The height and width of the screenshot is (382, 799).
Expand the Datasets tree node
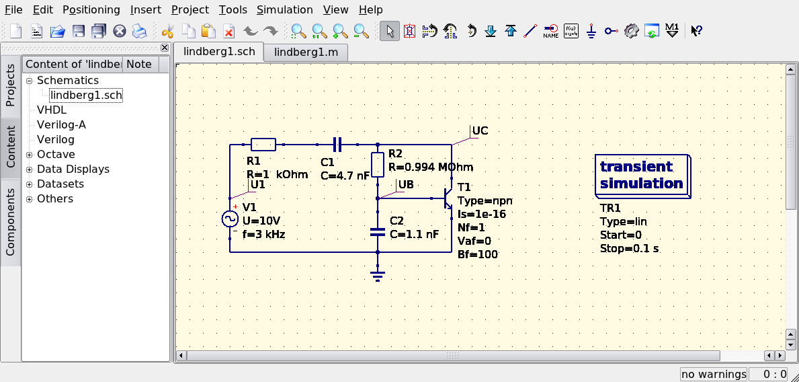pos(30,184)
